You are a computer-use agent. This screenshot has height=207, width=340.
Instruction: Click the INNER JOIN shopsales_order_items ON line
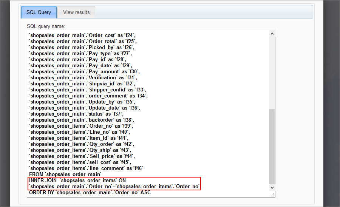click(x=77, y=181)
